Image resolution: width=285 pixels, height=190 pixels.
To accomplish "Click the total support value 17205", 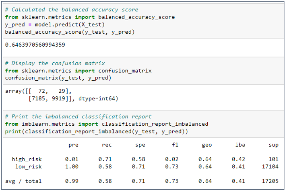I will coord(270,181).
